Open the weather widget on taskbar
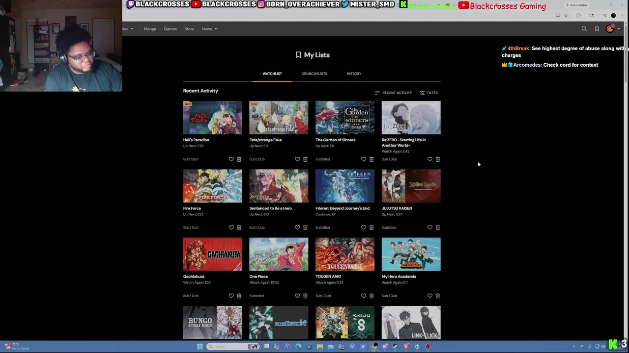 [x=17, y=347]
